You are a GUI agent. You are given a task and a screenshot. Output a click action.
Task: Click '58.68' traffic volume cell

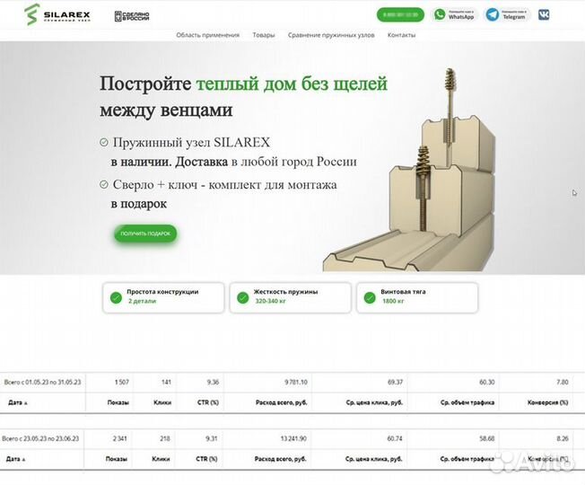point(487,438)
